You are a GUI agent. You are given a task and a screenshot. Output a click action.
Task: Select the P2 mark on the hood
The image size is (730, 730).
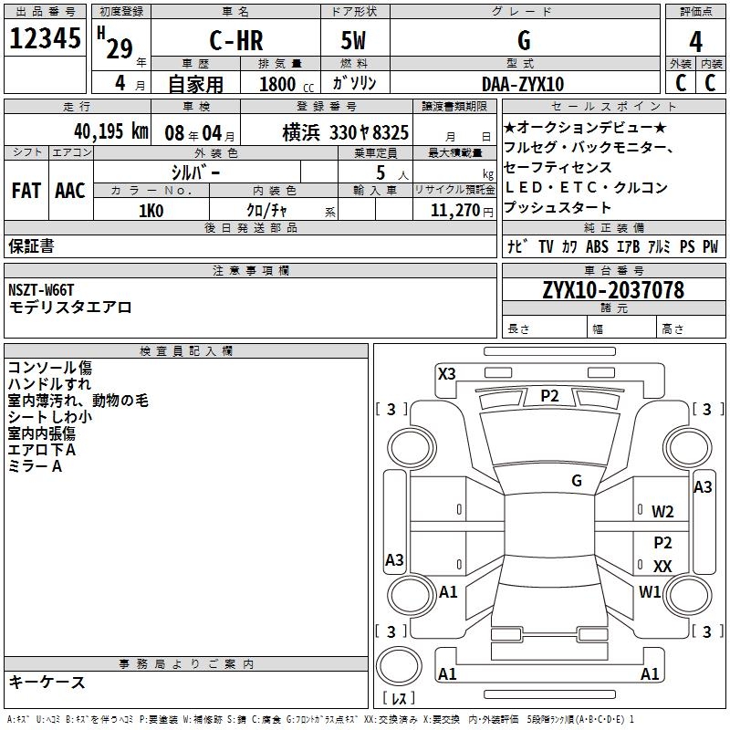(x=549, y=395)
